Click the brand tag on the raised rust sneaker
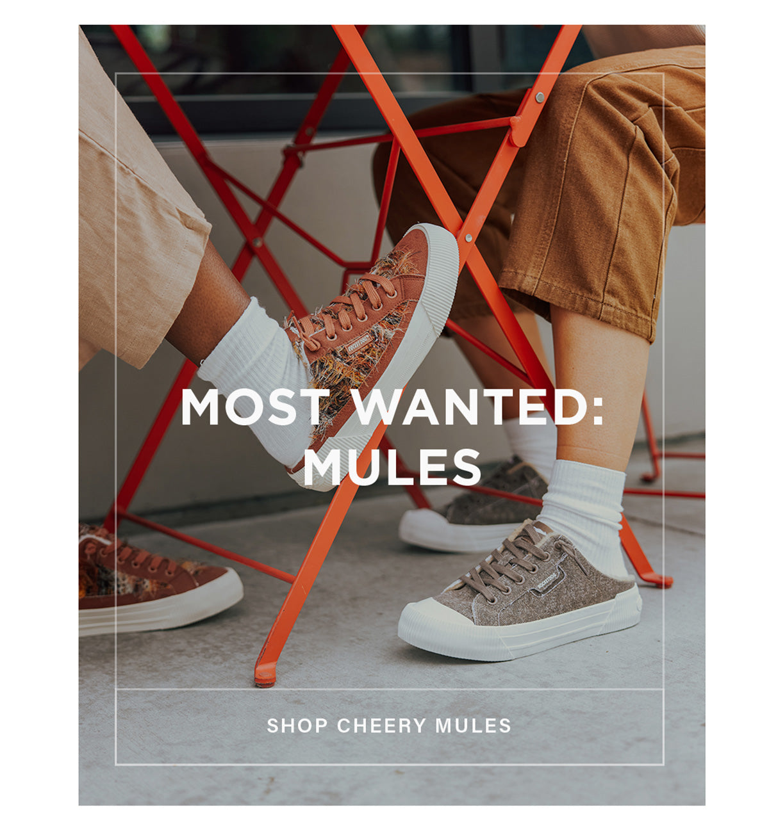 pos(360,343)
